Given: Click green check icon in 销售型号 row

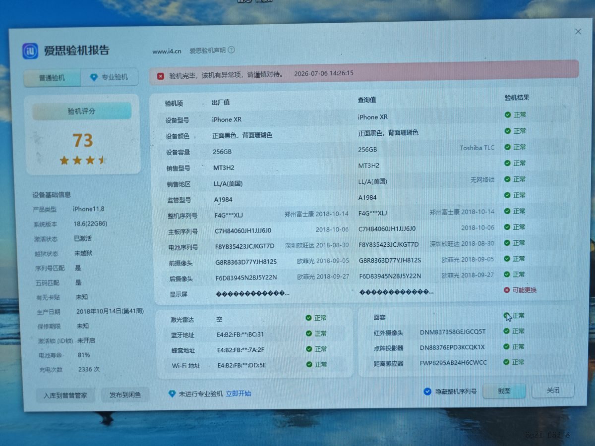Looking at the screenshot, I should (507, 163).
